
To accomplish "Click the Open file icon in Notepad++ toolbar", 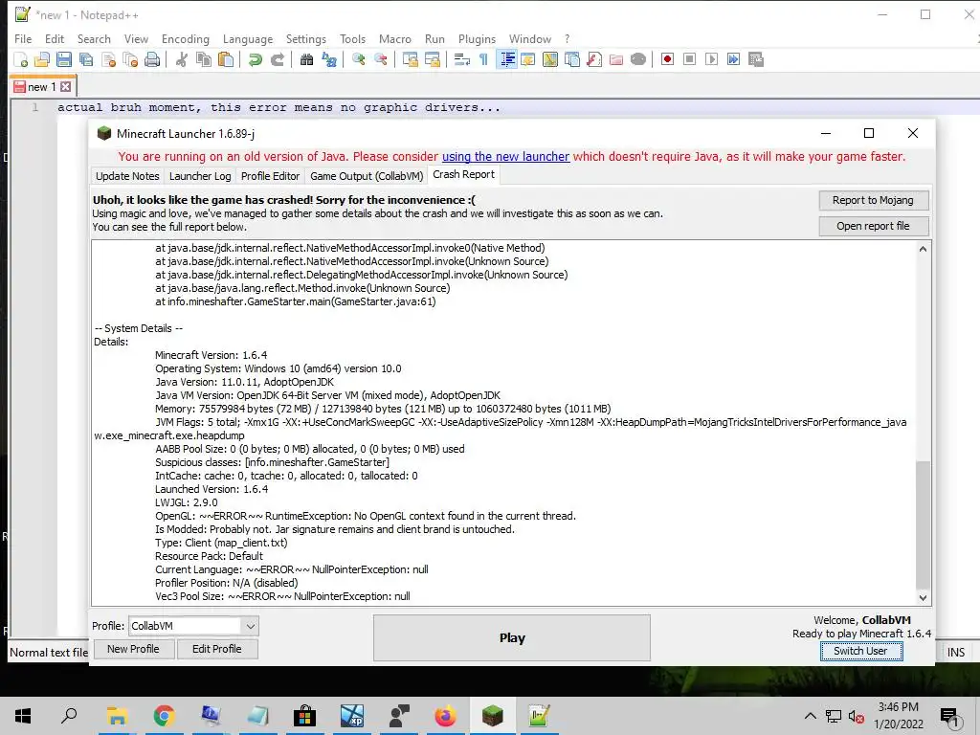I will click(x=42, y=59).
